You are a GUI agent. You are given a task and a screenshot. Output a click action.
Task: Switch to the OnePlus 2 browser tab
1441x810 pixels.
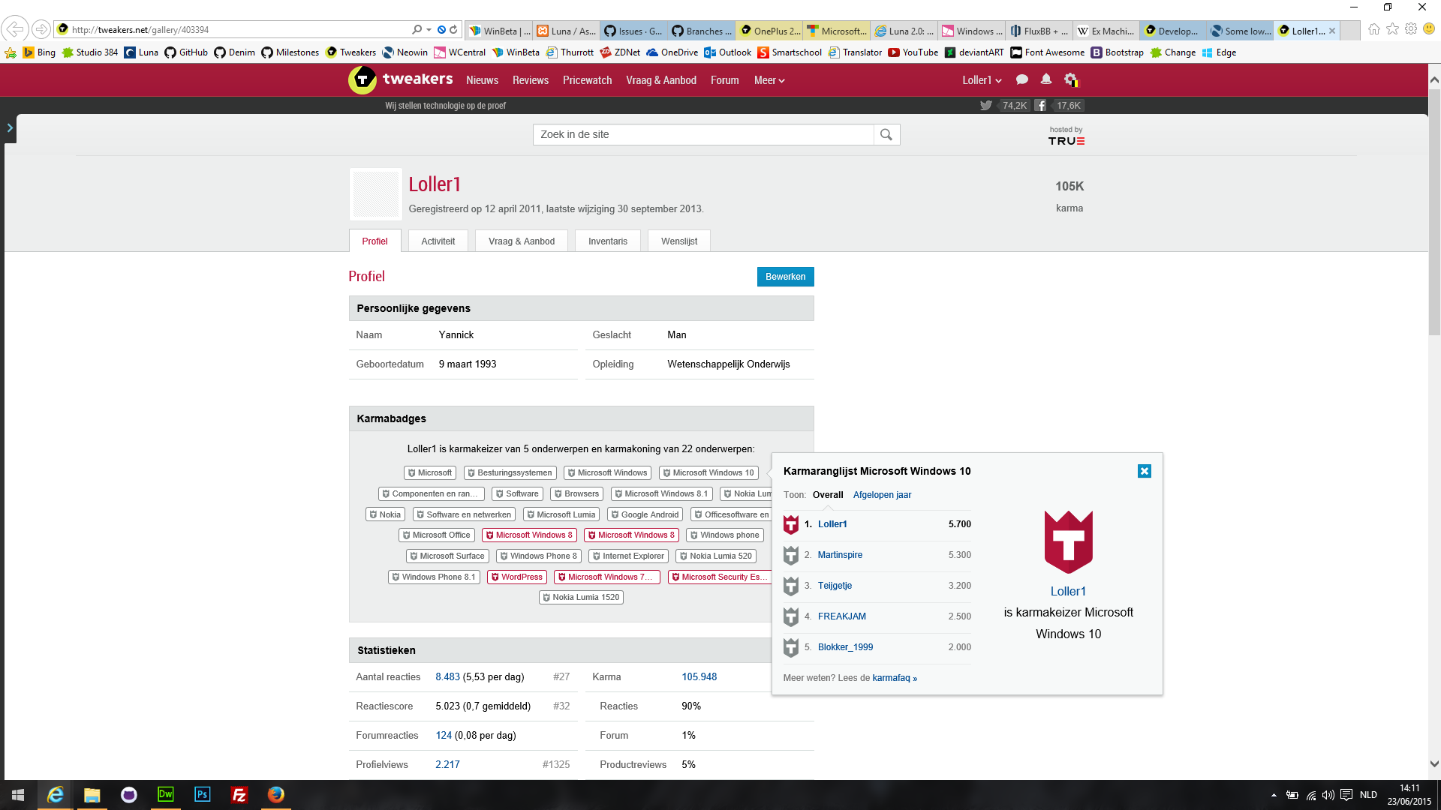pos(769,31)
